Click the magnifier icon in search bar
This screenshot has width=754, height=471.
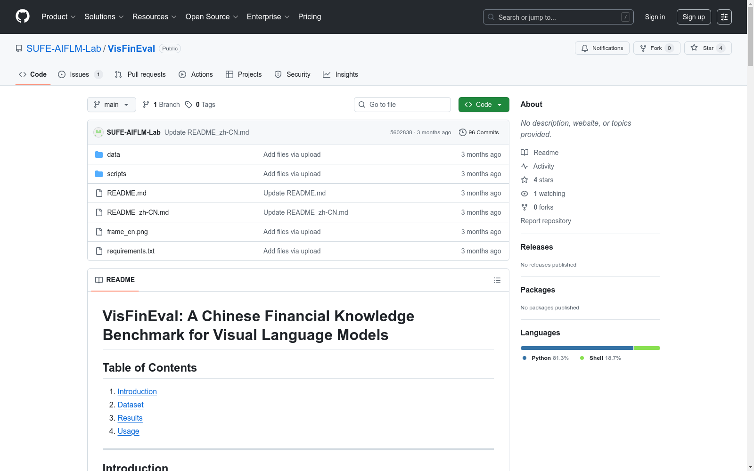(491, 17)
